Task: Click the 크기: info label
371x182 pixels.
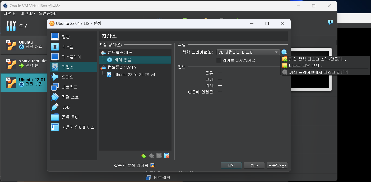Action: (210, 79)
